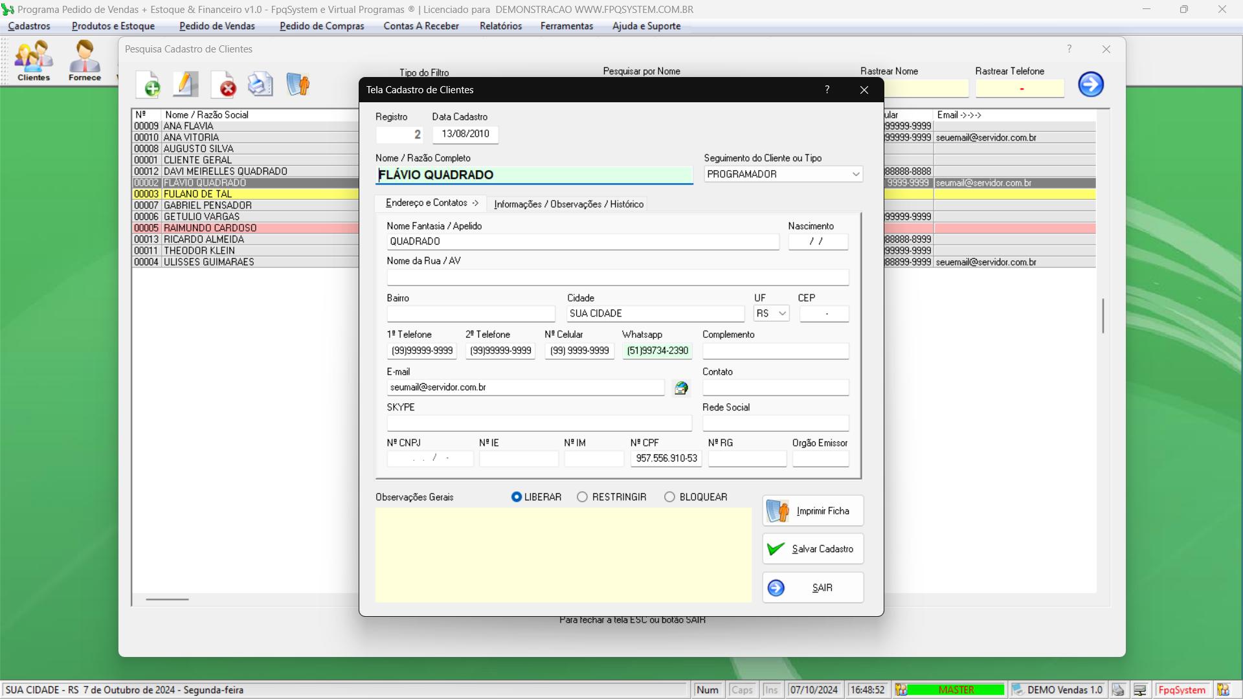The height and width of the screenshot is (699, 1243).
Task: Click the Imprimir Ficha button
Action: [813, 511]
